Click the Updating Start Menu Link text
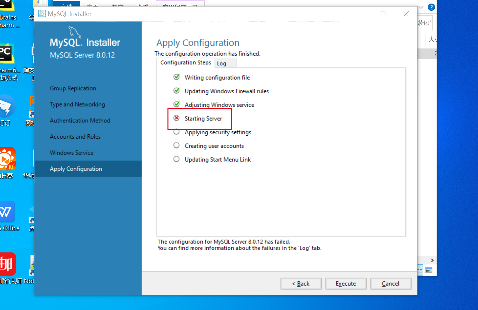 point(218,160)
